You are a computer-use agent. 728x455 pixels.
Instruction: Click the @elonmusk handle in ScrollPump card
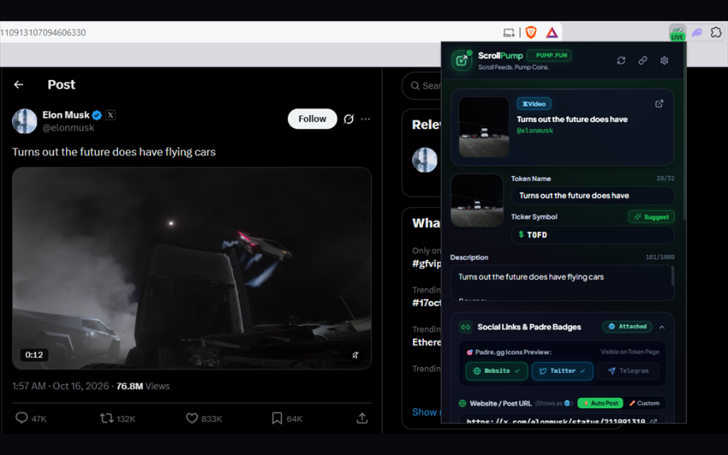[x=535, y=131]
